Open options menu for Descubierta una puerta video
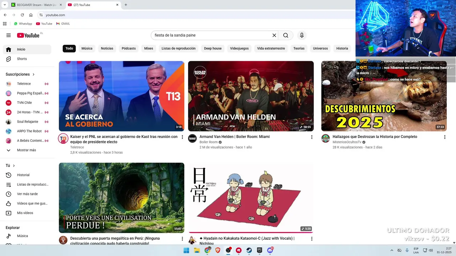The image size is (456, 256). tap(182, 239)
